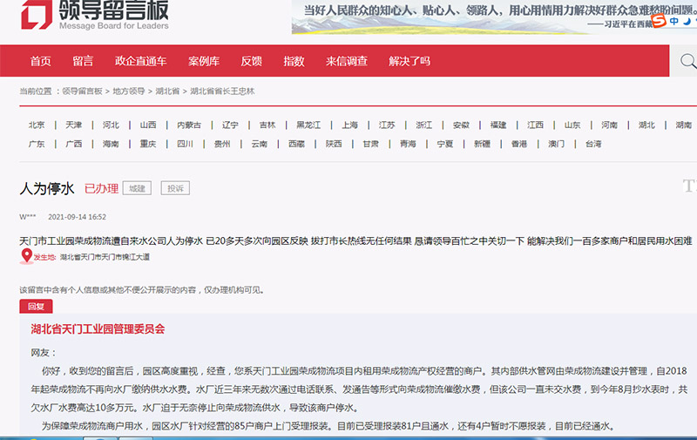Open the 湖北省天门工业园管理委员会 link
Image resolution: width=697 pixels, height=440 pixels.
pos(98,329)
